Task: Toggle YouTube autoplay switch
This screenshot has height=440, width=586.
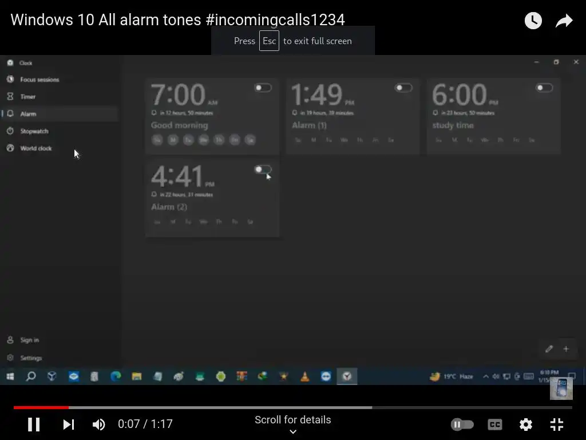Action: coord(462,425)
